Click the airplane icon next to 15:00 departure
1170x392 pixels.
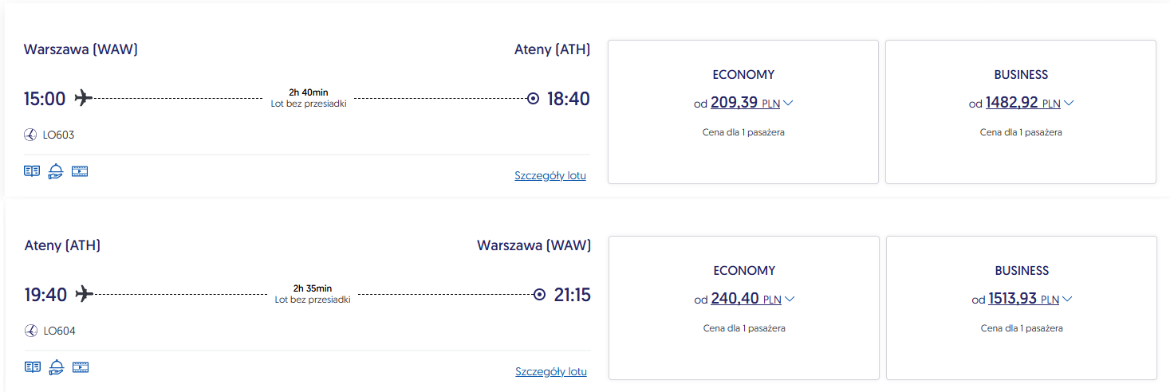point(83,98)
